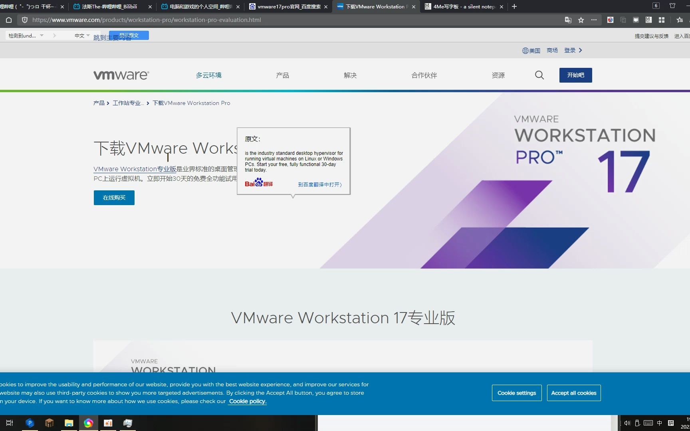Viewport: 690px width, 431px height.
Task: Open the touch keyboard tray icon
Action: (x=648, y=423)
